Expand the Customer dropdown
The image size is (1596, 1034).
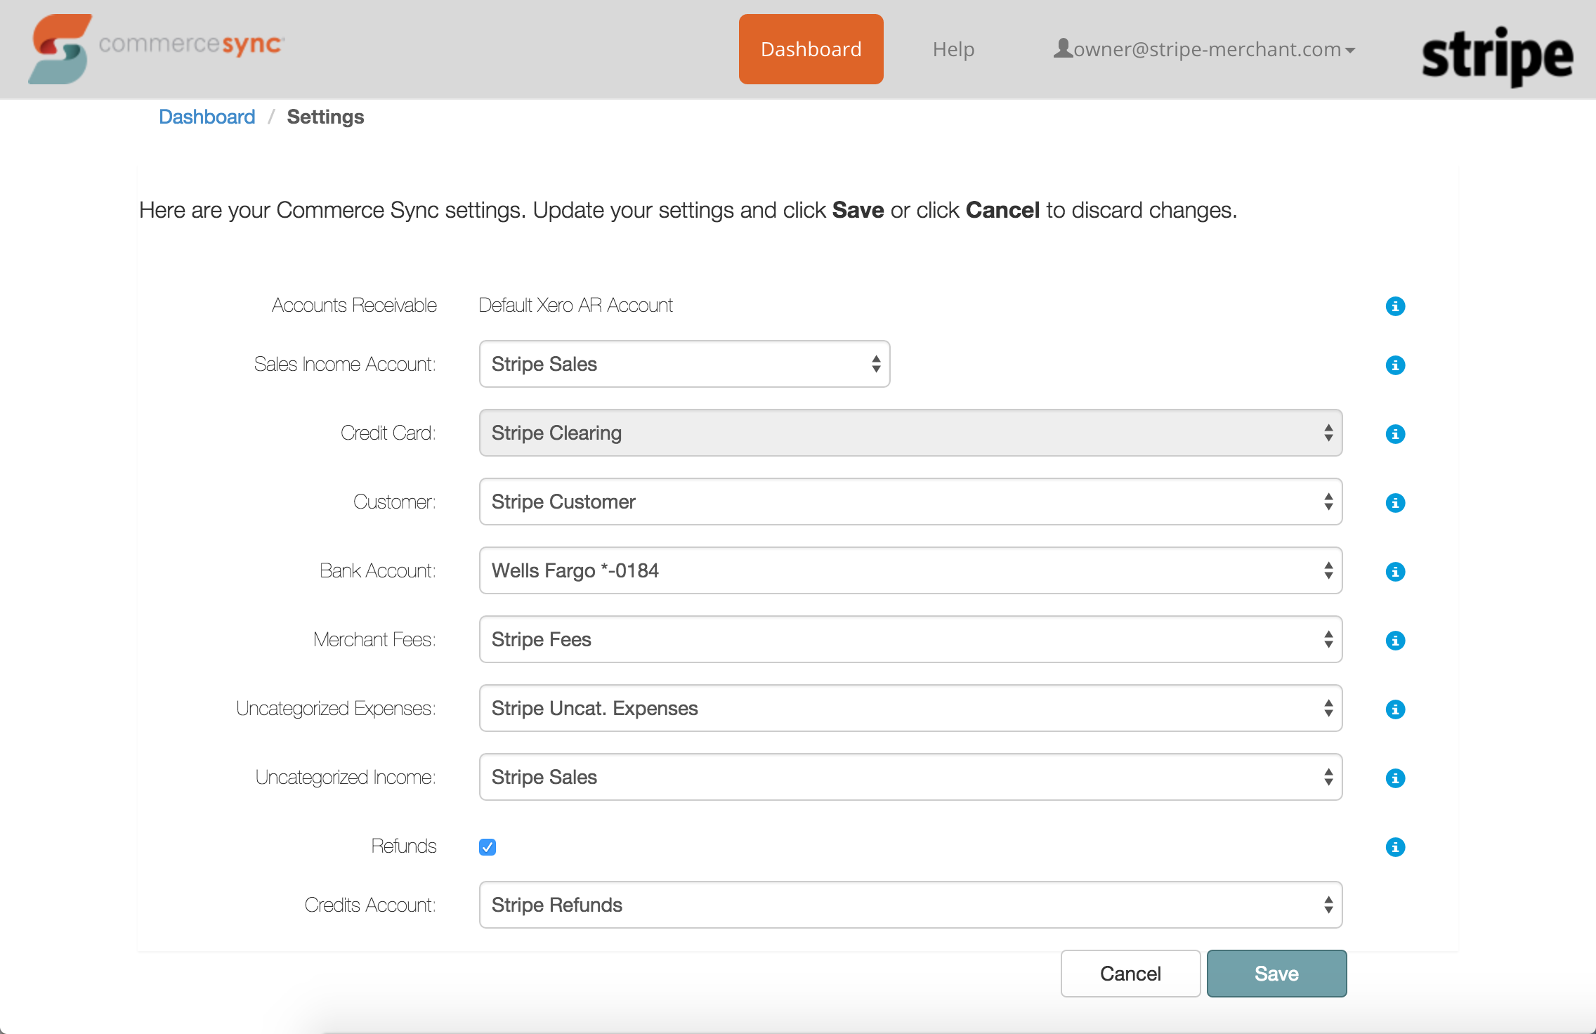[910, 502]
